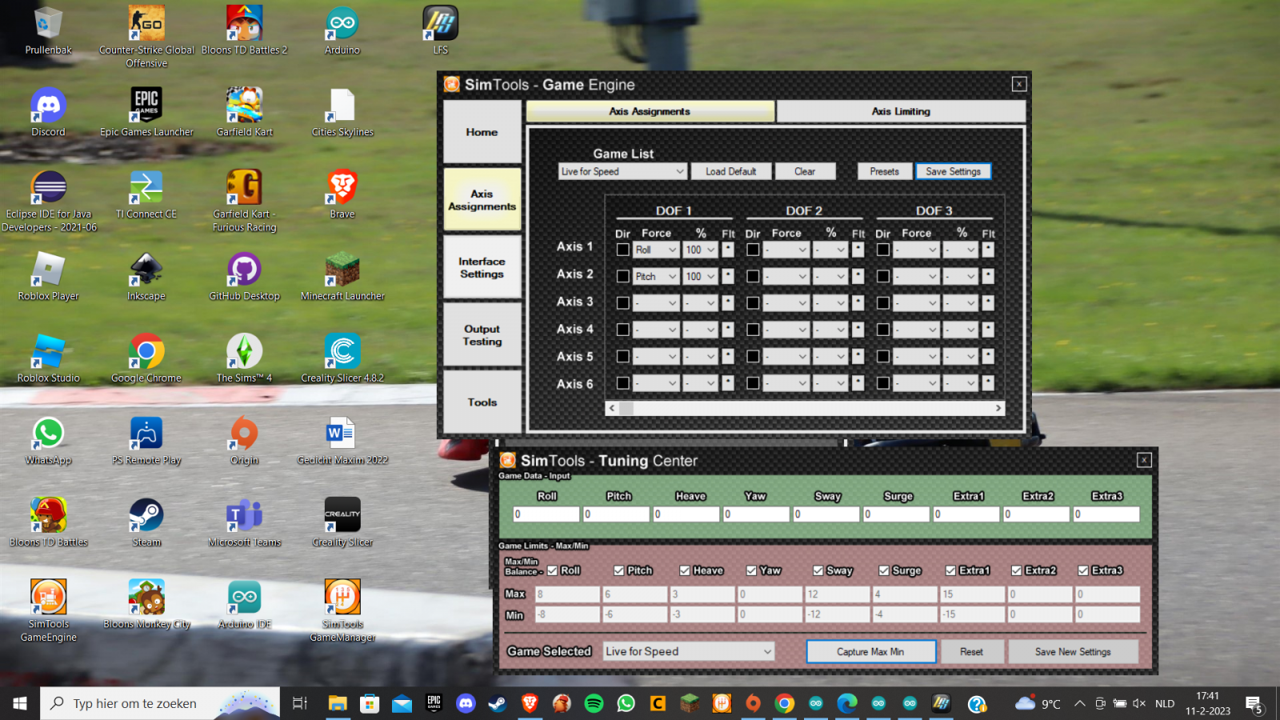Open the Interface Settings section

(x=482, y=267)
